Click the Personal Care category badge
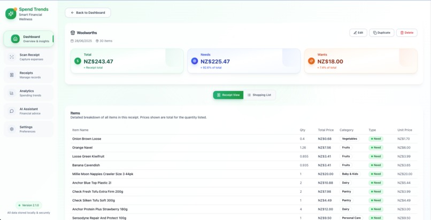Viewport: 431px width, 220px height. [351, 218]
